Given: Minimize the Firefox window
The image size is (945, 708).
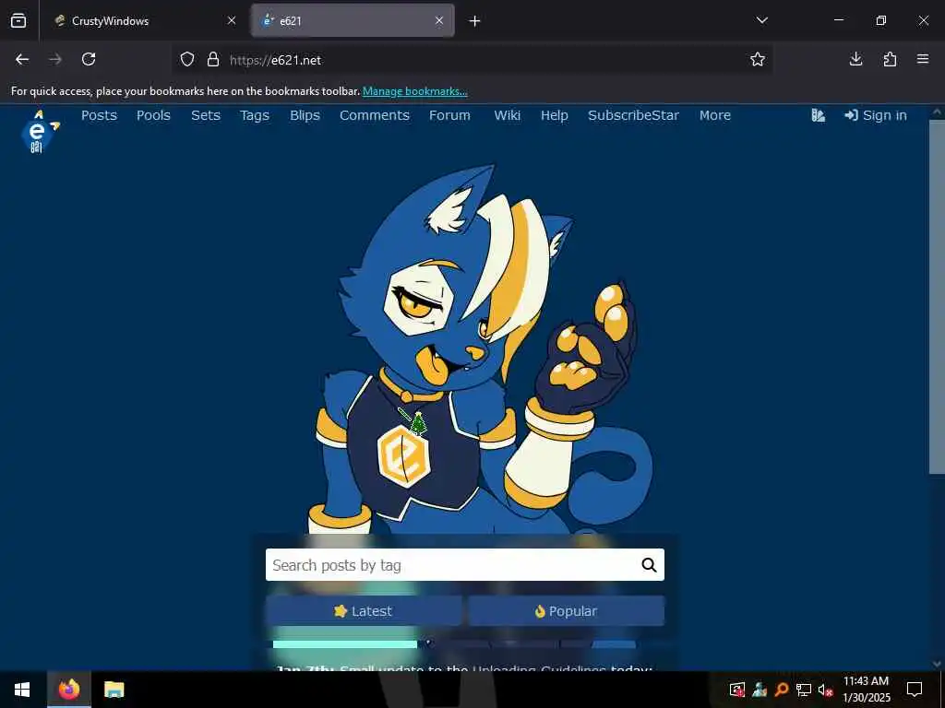Looking at the screenshot, I should pos(838,20).
